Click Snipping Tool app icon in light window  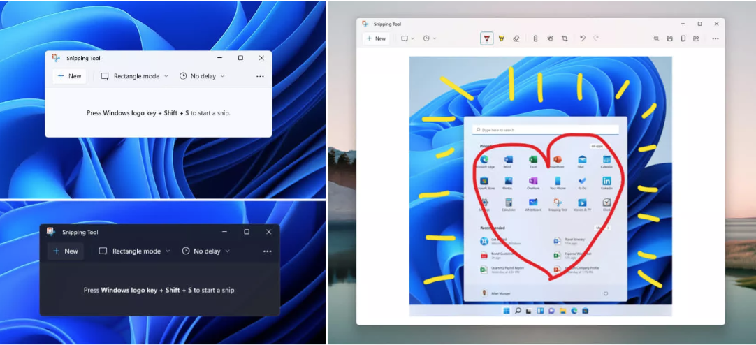point(57,58)
